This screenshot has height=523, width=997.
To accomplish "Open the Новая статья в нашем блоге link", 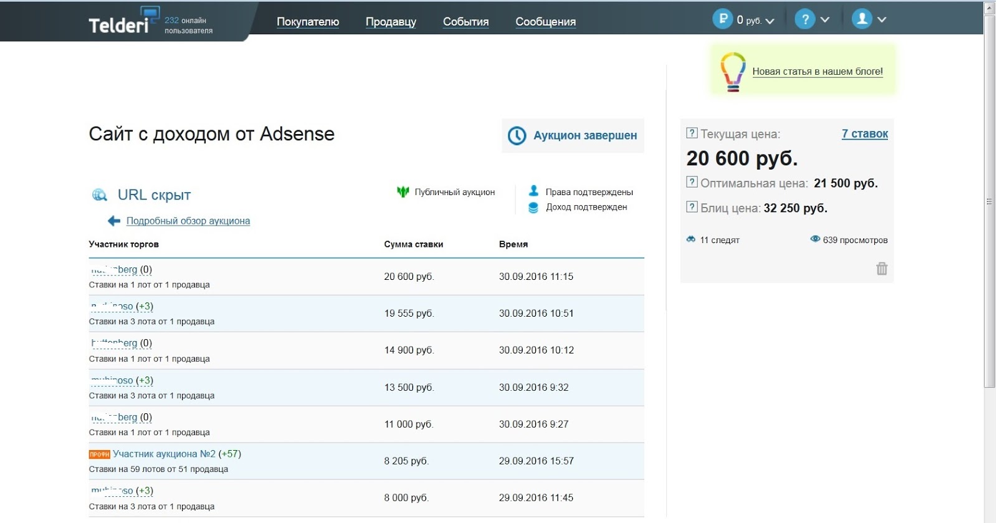I will tap(818, 71).
